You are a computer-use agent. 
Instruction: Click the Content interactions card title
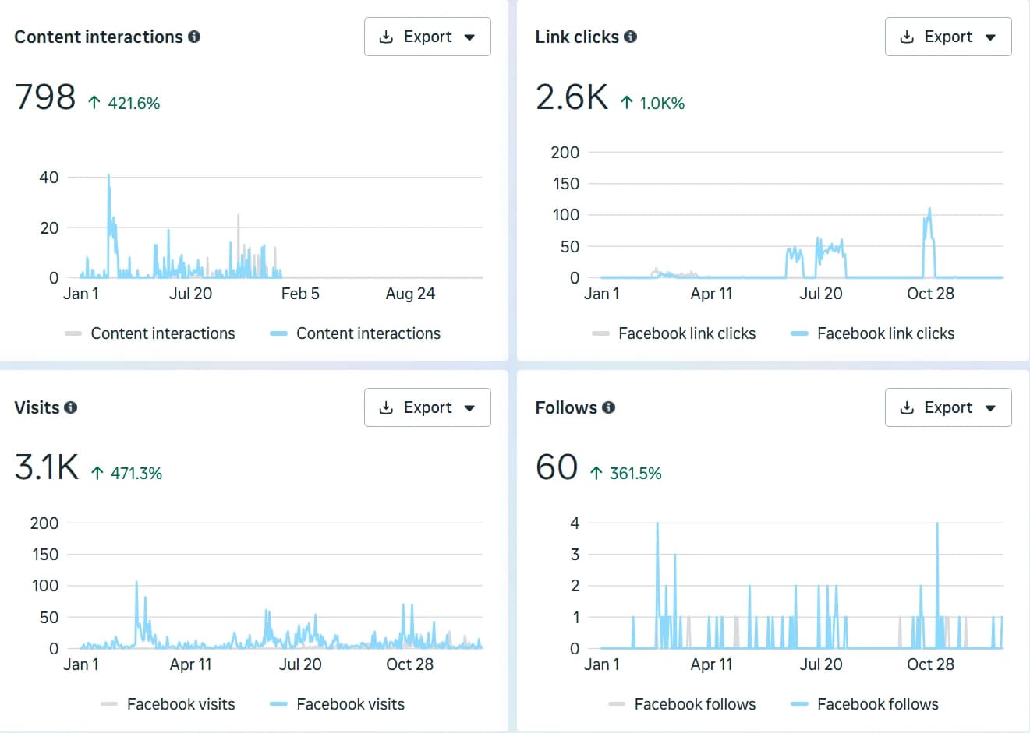click(98, 37)
